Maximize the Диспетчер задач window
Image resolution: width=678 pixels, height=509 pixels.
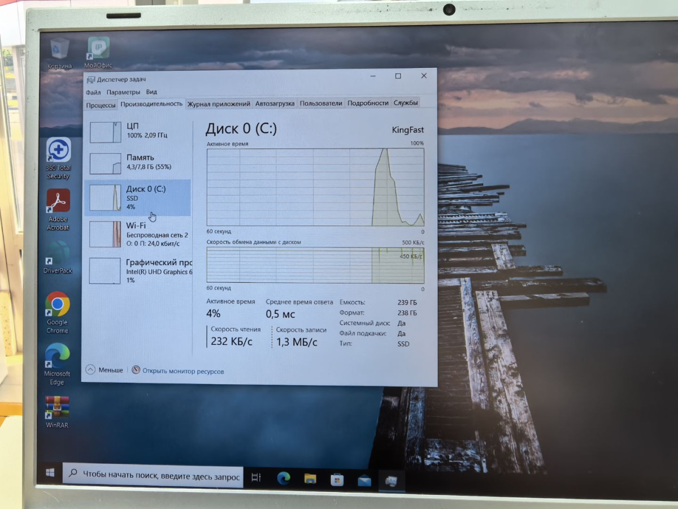pyautogui.click(x=398, y=76)
